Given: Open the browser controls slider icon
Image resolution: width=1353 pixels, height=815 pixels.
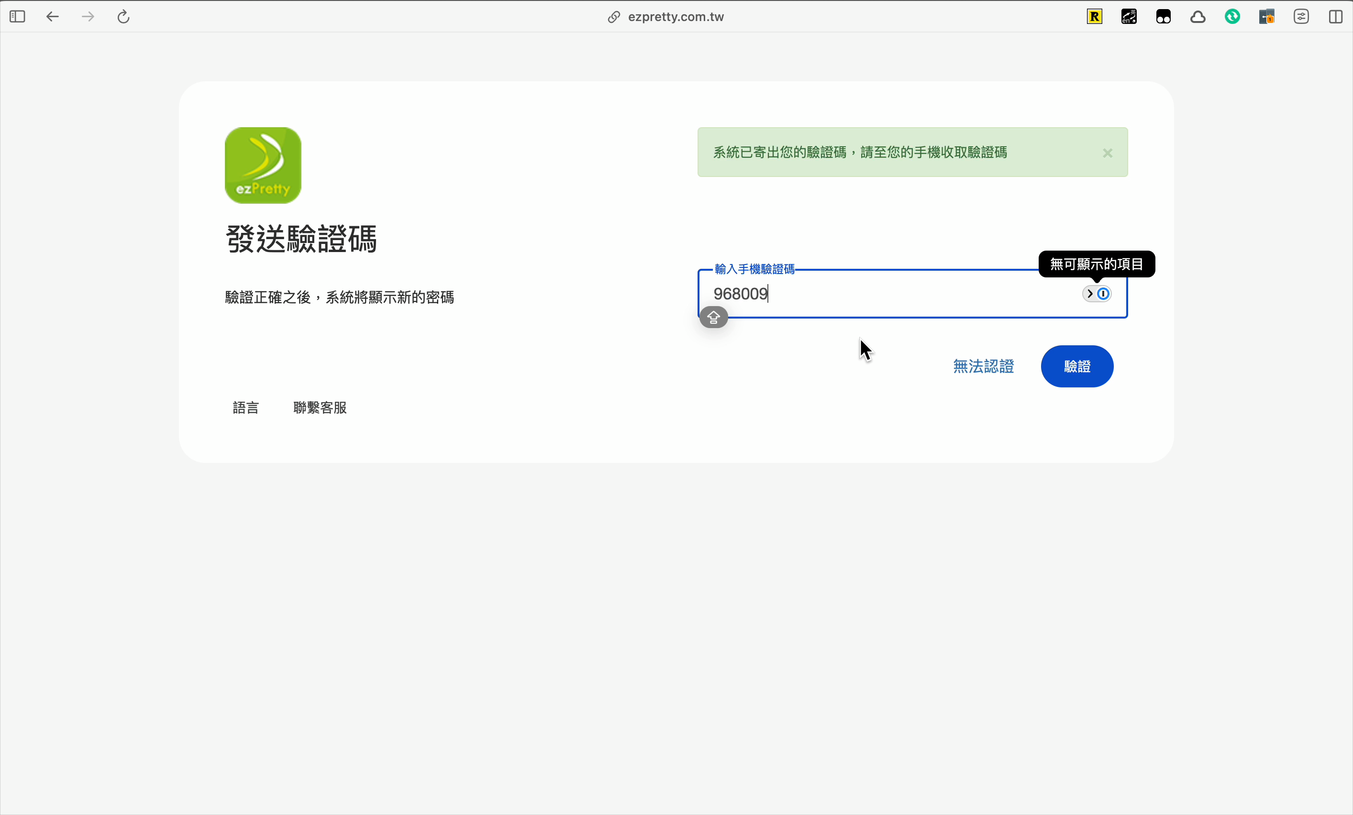Looking at the screenshot, I should click(x=1301, y=16).
